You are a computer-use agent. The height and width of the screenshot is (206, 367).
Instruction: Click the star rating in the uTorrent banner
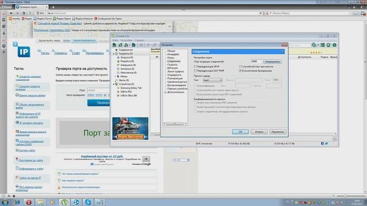point(316,52)
